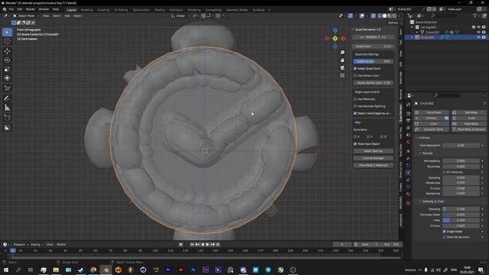Click the Force Field physics button
489x275 pixels.
(x=432, y=112)
